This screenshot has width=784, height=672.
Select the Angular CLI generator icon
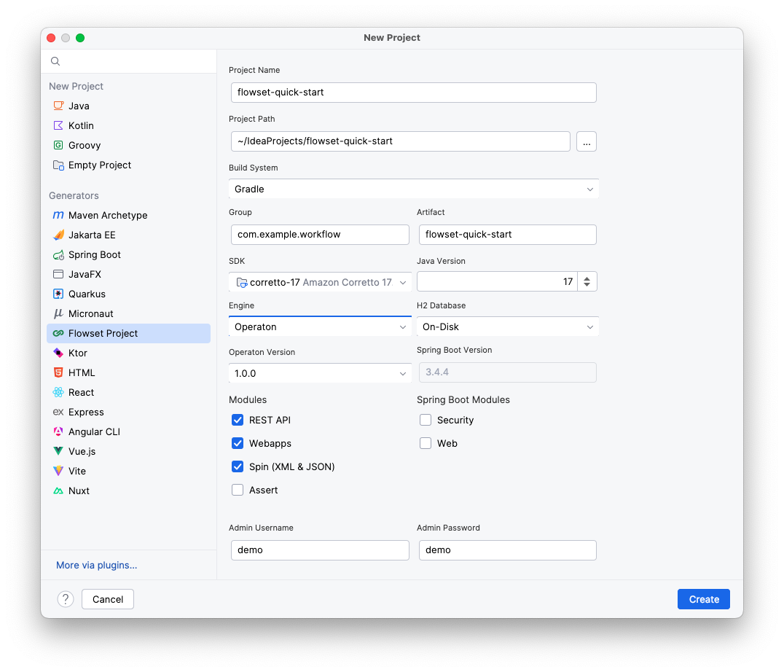click(x=59, y=431)
